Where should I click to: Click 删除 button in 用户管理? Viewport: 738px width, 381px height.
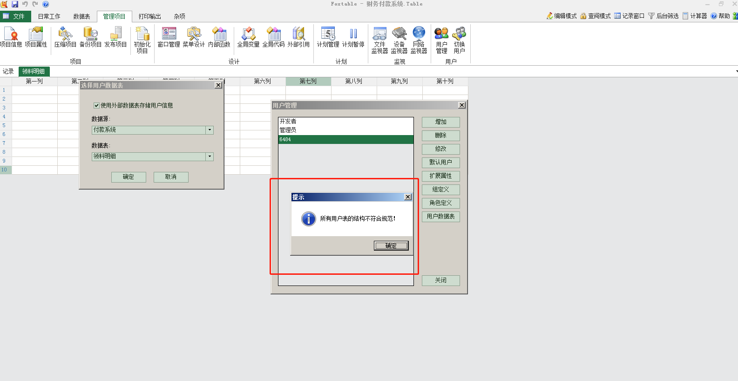tap(441, 136)
